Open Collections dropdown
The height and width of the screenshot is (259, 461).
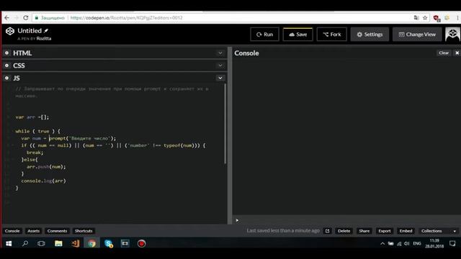click(x=439, y=231)
